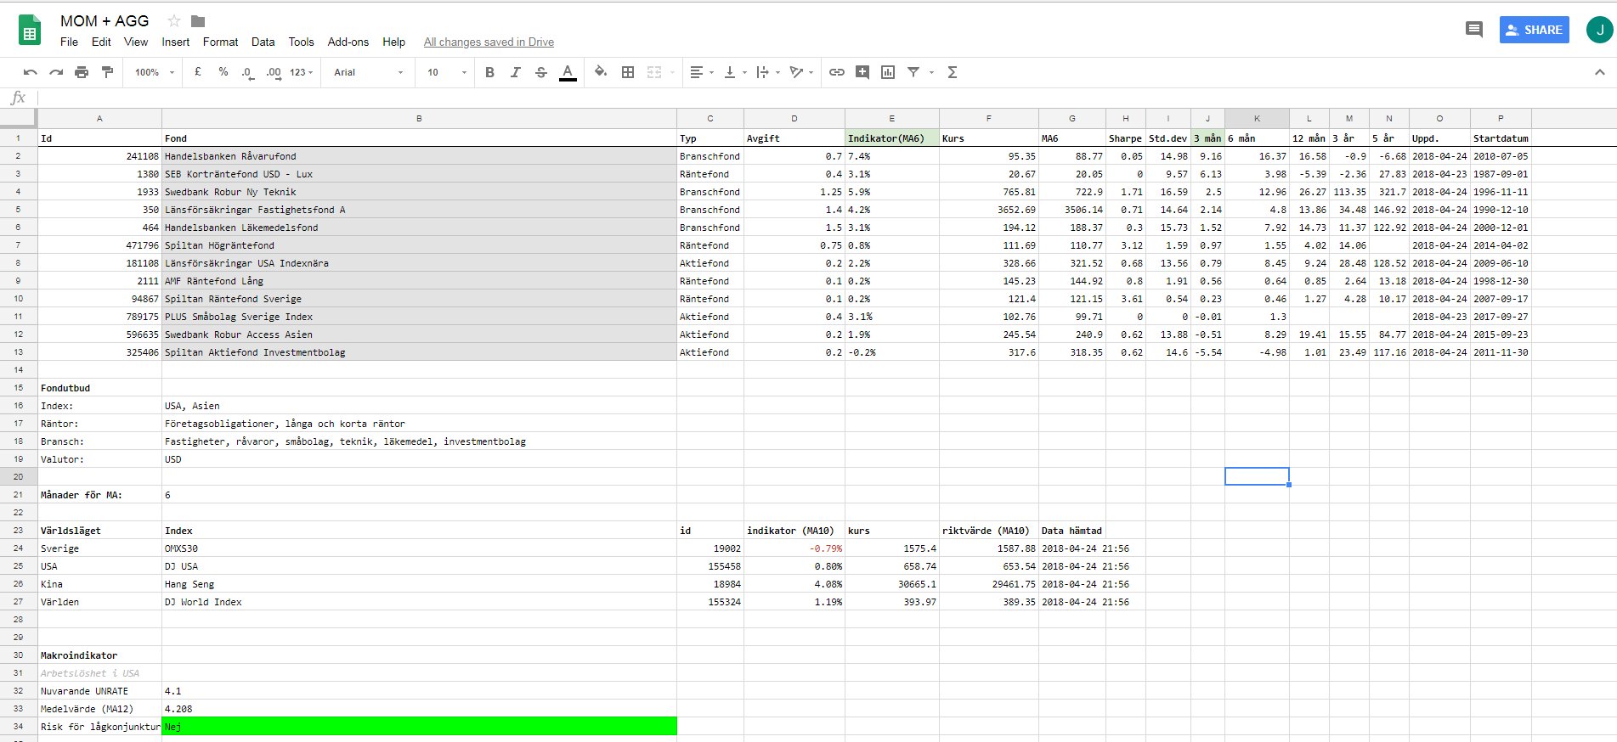
Task: Open the Format menu
Action: click(x=220, y=42)
